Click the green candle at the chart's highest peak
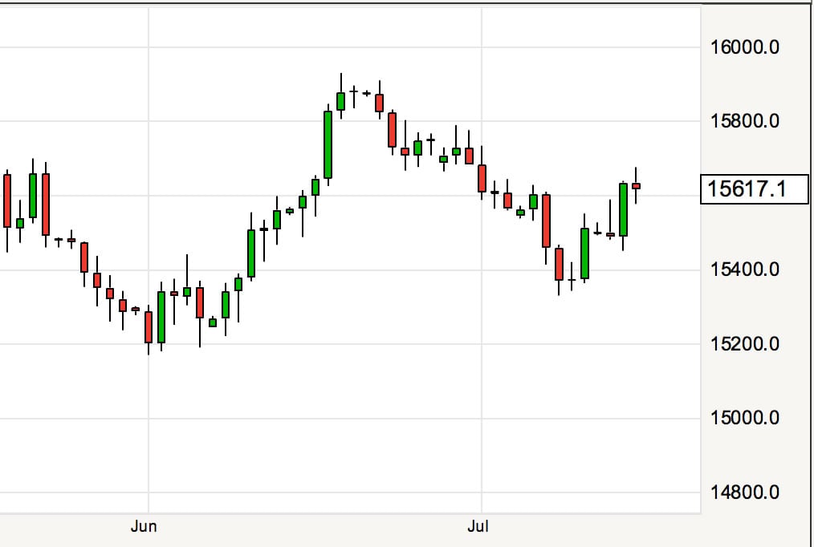Image resolution: width=814 pixels, height=547 pixels. coord(340,101)
